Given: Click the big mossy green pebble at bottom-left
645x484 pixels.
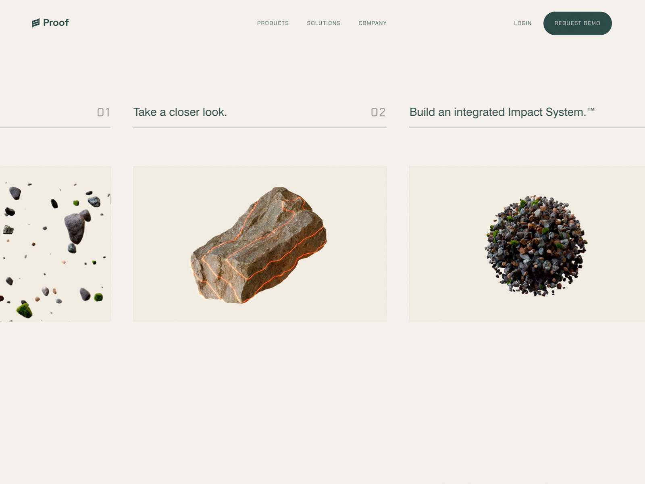Looking at the screenshot, I should coord(24,310).
